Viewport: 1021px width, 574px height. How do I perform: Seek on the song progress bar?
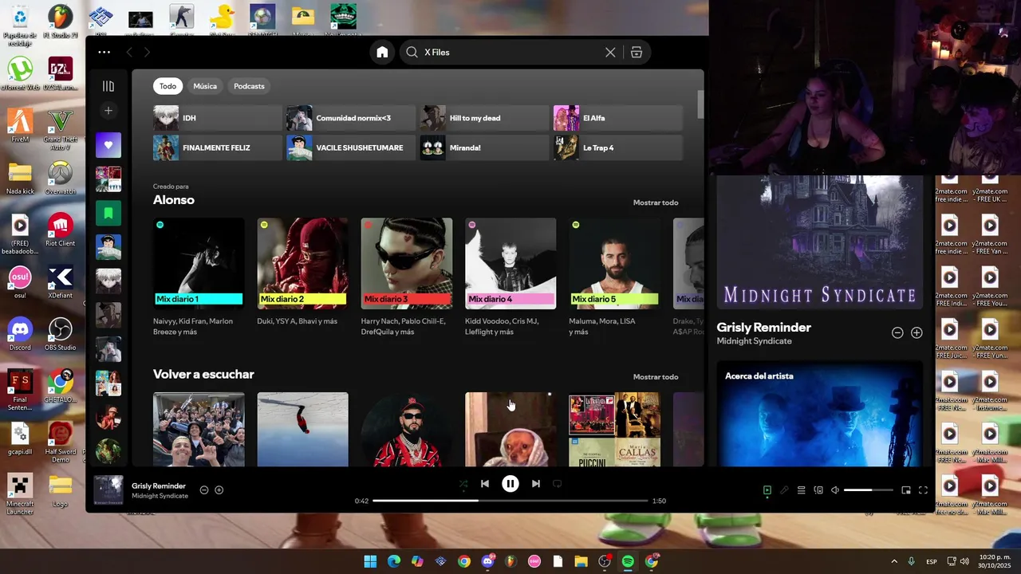click(x=510, y=501)
